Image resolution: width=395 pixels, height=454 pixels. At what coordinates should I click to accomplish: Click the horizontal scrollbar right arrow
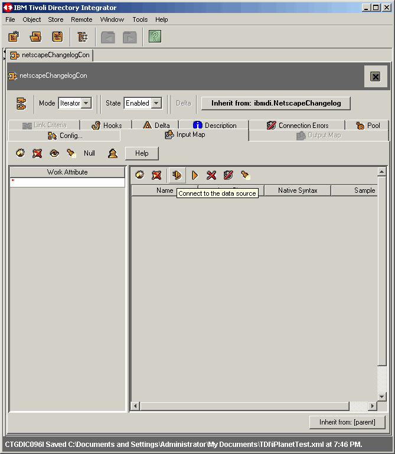[x=372, y=406]
